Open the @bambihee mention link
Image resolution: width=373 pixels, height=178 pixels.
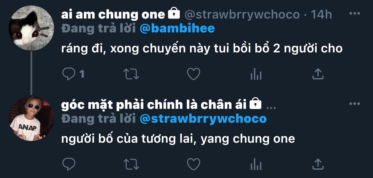click(177, 28)
